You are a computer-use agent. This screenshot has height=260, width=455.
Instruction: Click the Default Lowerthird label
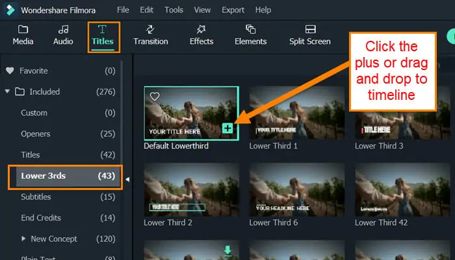tap(176, 146)
